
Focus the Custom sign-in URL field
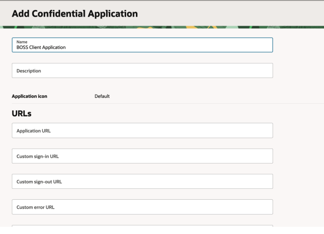click(x=142, y=155)
